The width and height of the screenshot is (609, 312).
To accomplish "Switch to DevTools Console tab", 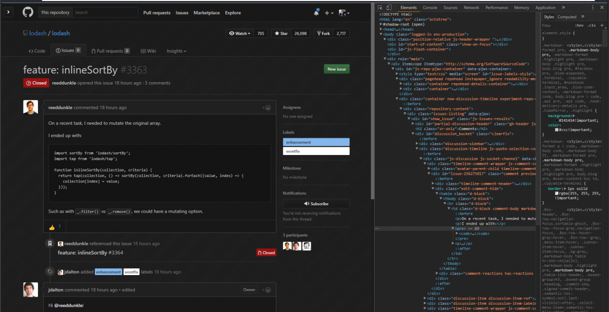I will point(430,7).
